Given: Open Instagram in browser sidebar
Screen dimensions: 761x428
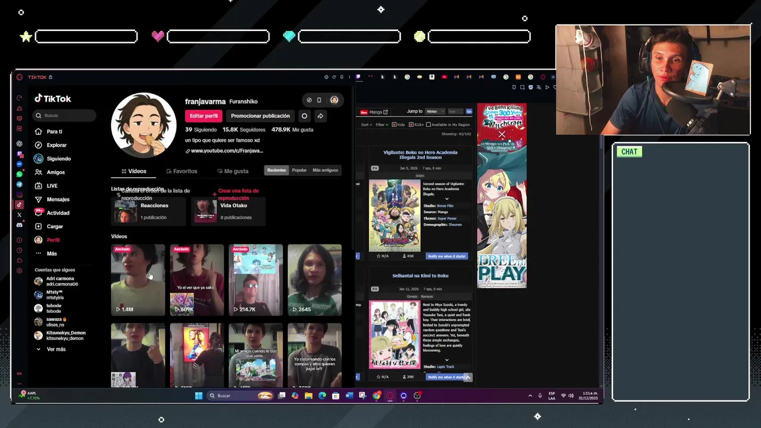Looking at the screenshot, I should pyautogui.click(x=20, y=194).
